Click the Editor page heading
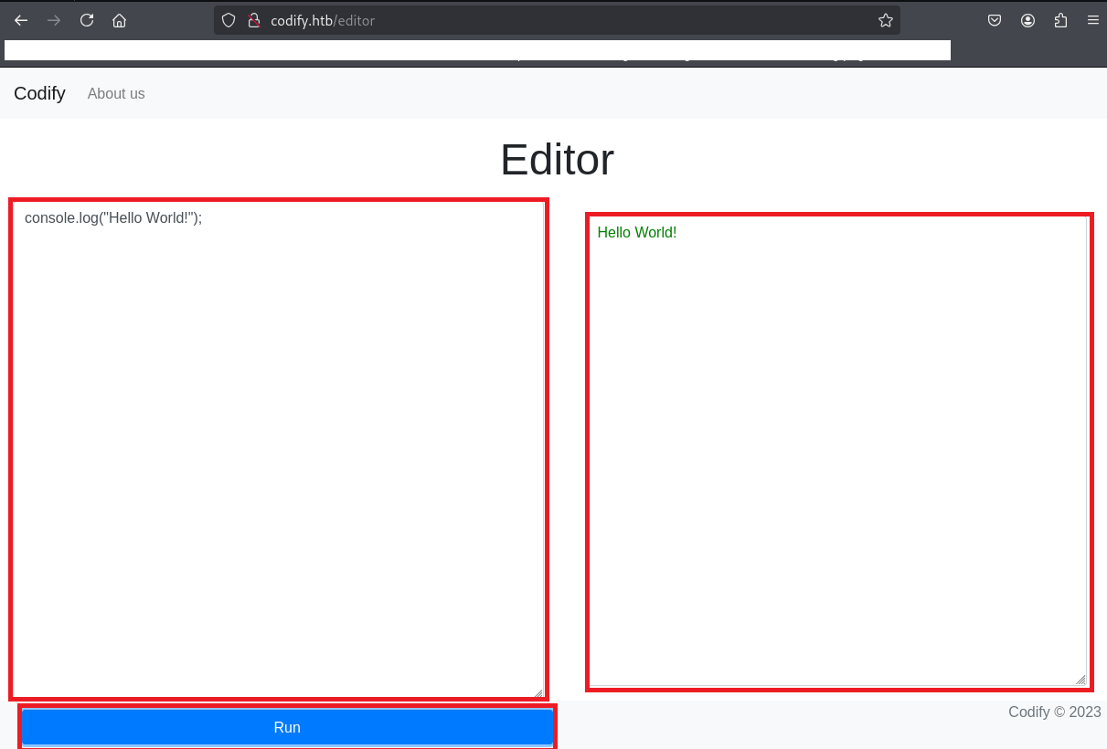The image size is (1107, 749). (557, 160)
